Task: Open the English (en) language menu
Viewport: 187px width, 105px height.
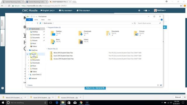Action: tap(47, 10)
